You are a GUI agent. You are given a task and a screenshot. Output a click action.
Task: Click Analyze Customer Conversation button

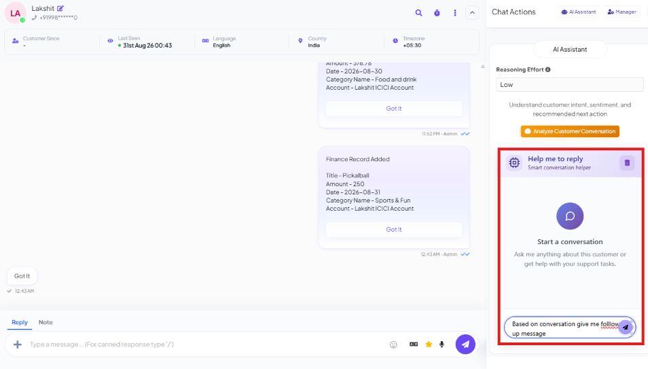570,131
